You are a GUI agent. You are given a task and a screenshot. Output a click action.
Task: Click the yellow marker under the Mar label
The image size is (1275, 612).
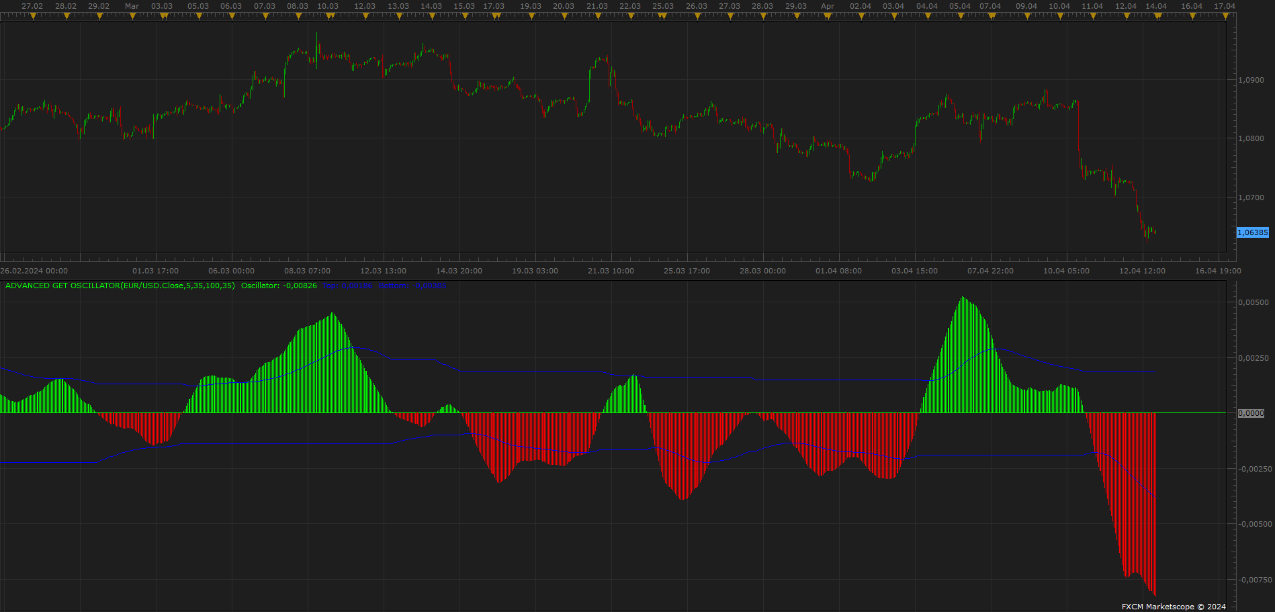[x=132, y=16]
